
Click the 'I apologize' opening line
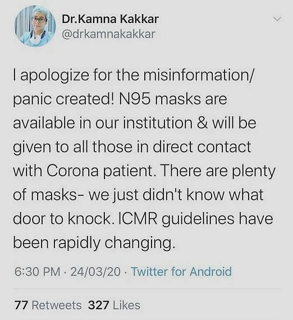51,76
